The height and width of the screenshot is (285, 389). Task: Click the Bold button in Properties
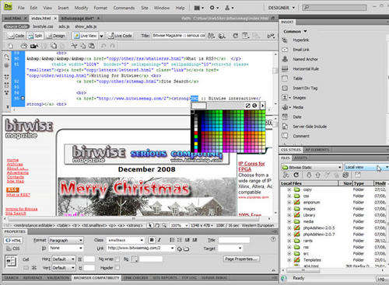click(x=152, y=240)
